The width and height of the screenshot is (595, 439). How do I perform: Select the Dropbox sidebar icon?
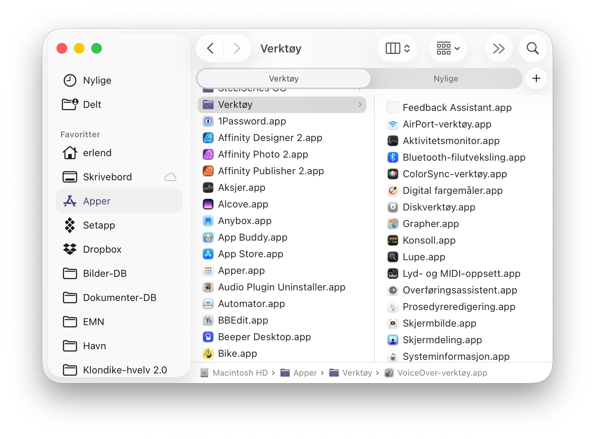[x=70, y=249]
